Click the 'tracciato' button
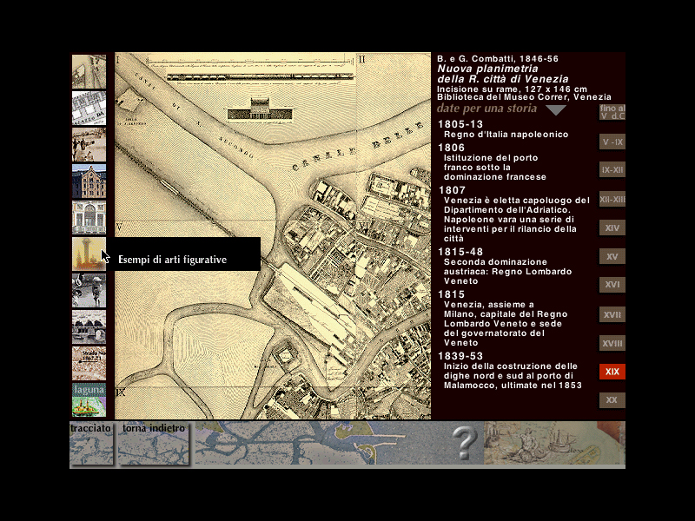The width and height of the screenshot is (695, 521). [x=91, y=444]
